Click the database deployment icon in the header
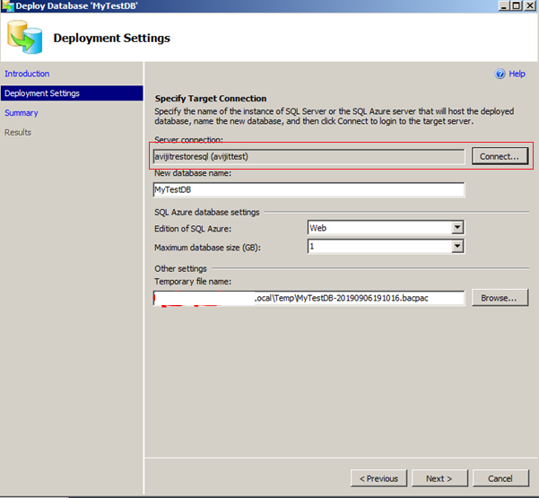 click(24, 37)
